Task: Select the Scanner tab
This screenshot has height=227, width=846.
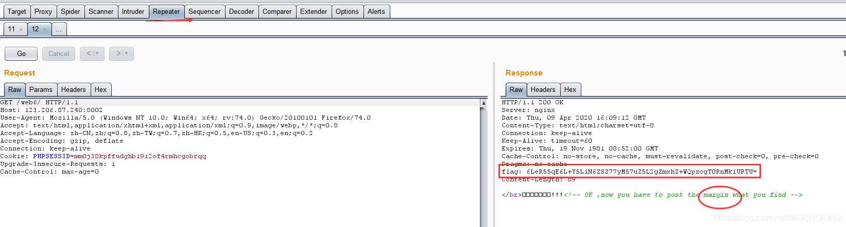Action: coord(101,11)
